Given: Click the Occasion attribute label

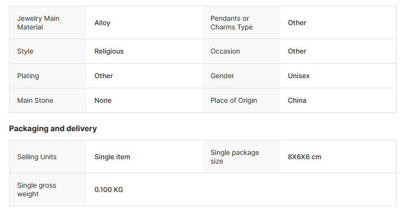Looking at the screenshot, I should coord(225,51).
